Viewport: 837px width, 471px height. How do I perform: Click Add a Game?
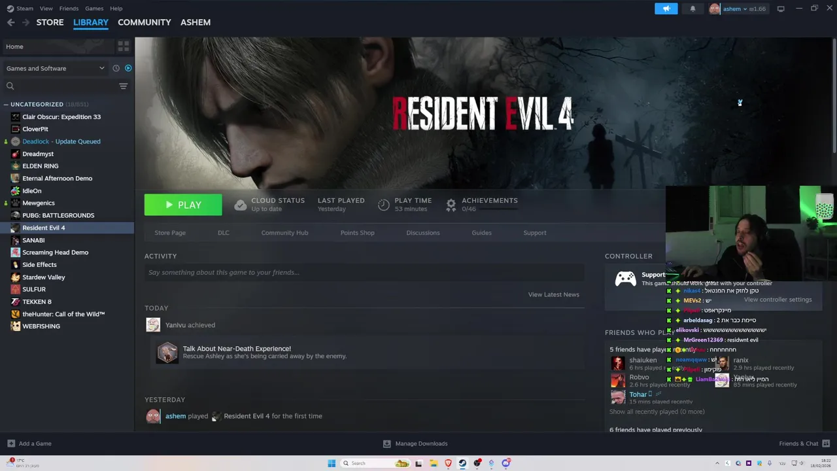[29, 444]
